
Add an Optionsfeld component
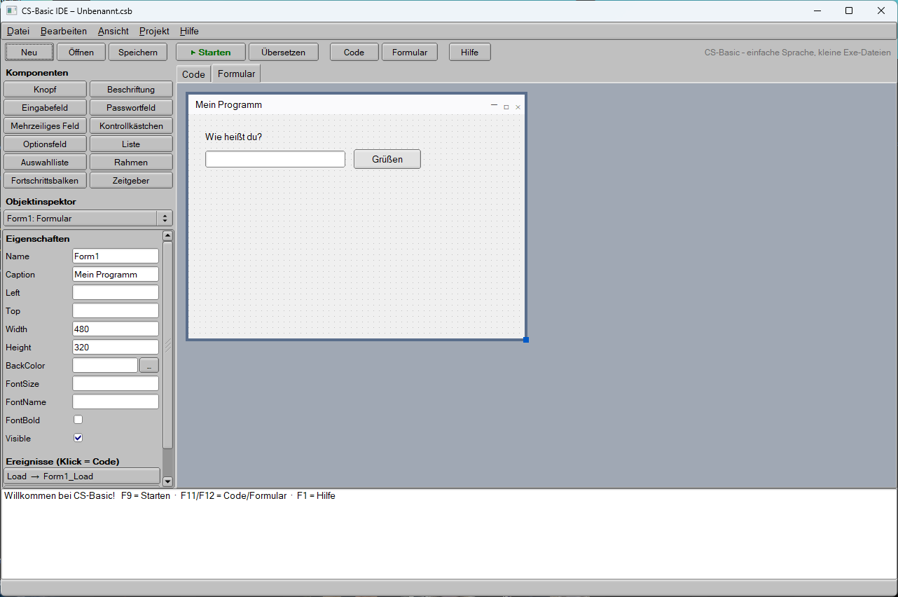[45, 144]
